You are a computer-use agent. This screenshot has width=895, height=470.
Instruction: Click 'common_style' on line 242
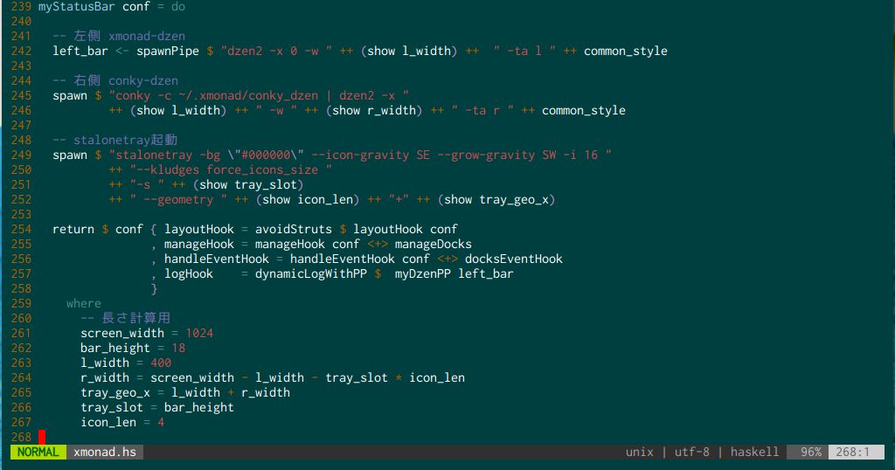pyautogui.click(x=626, y=52)
